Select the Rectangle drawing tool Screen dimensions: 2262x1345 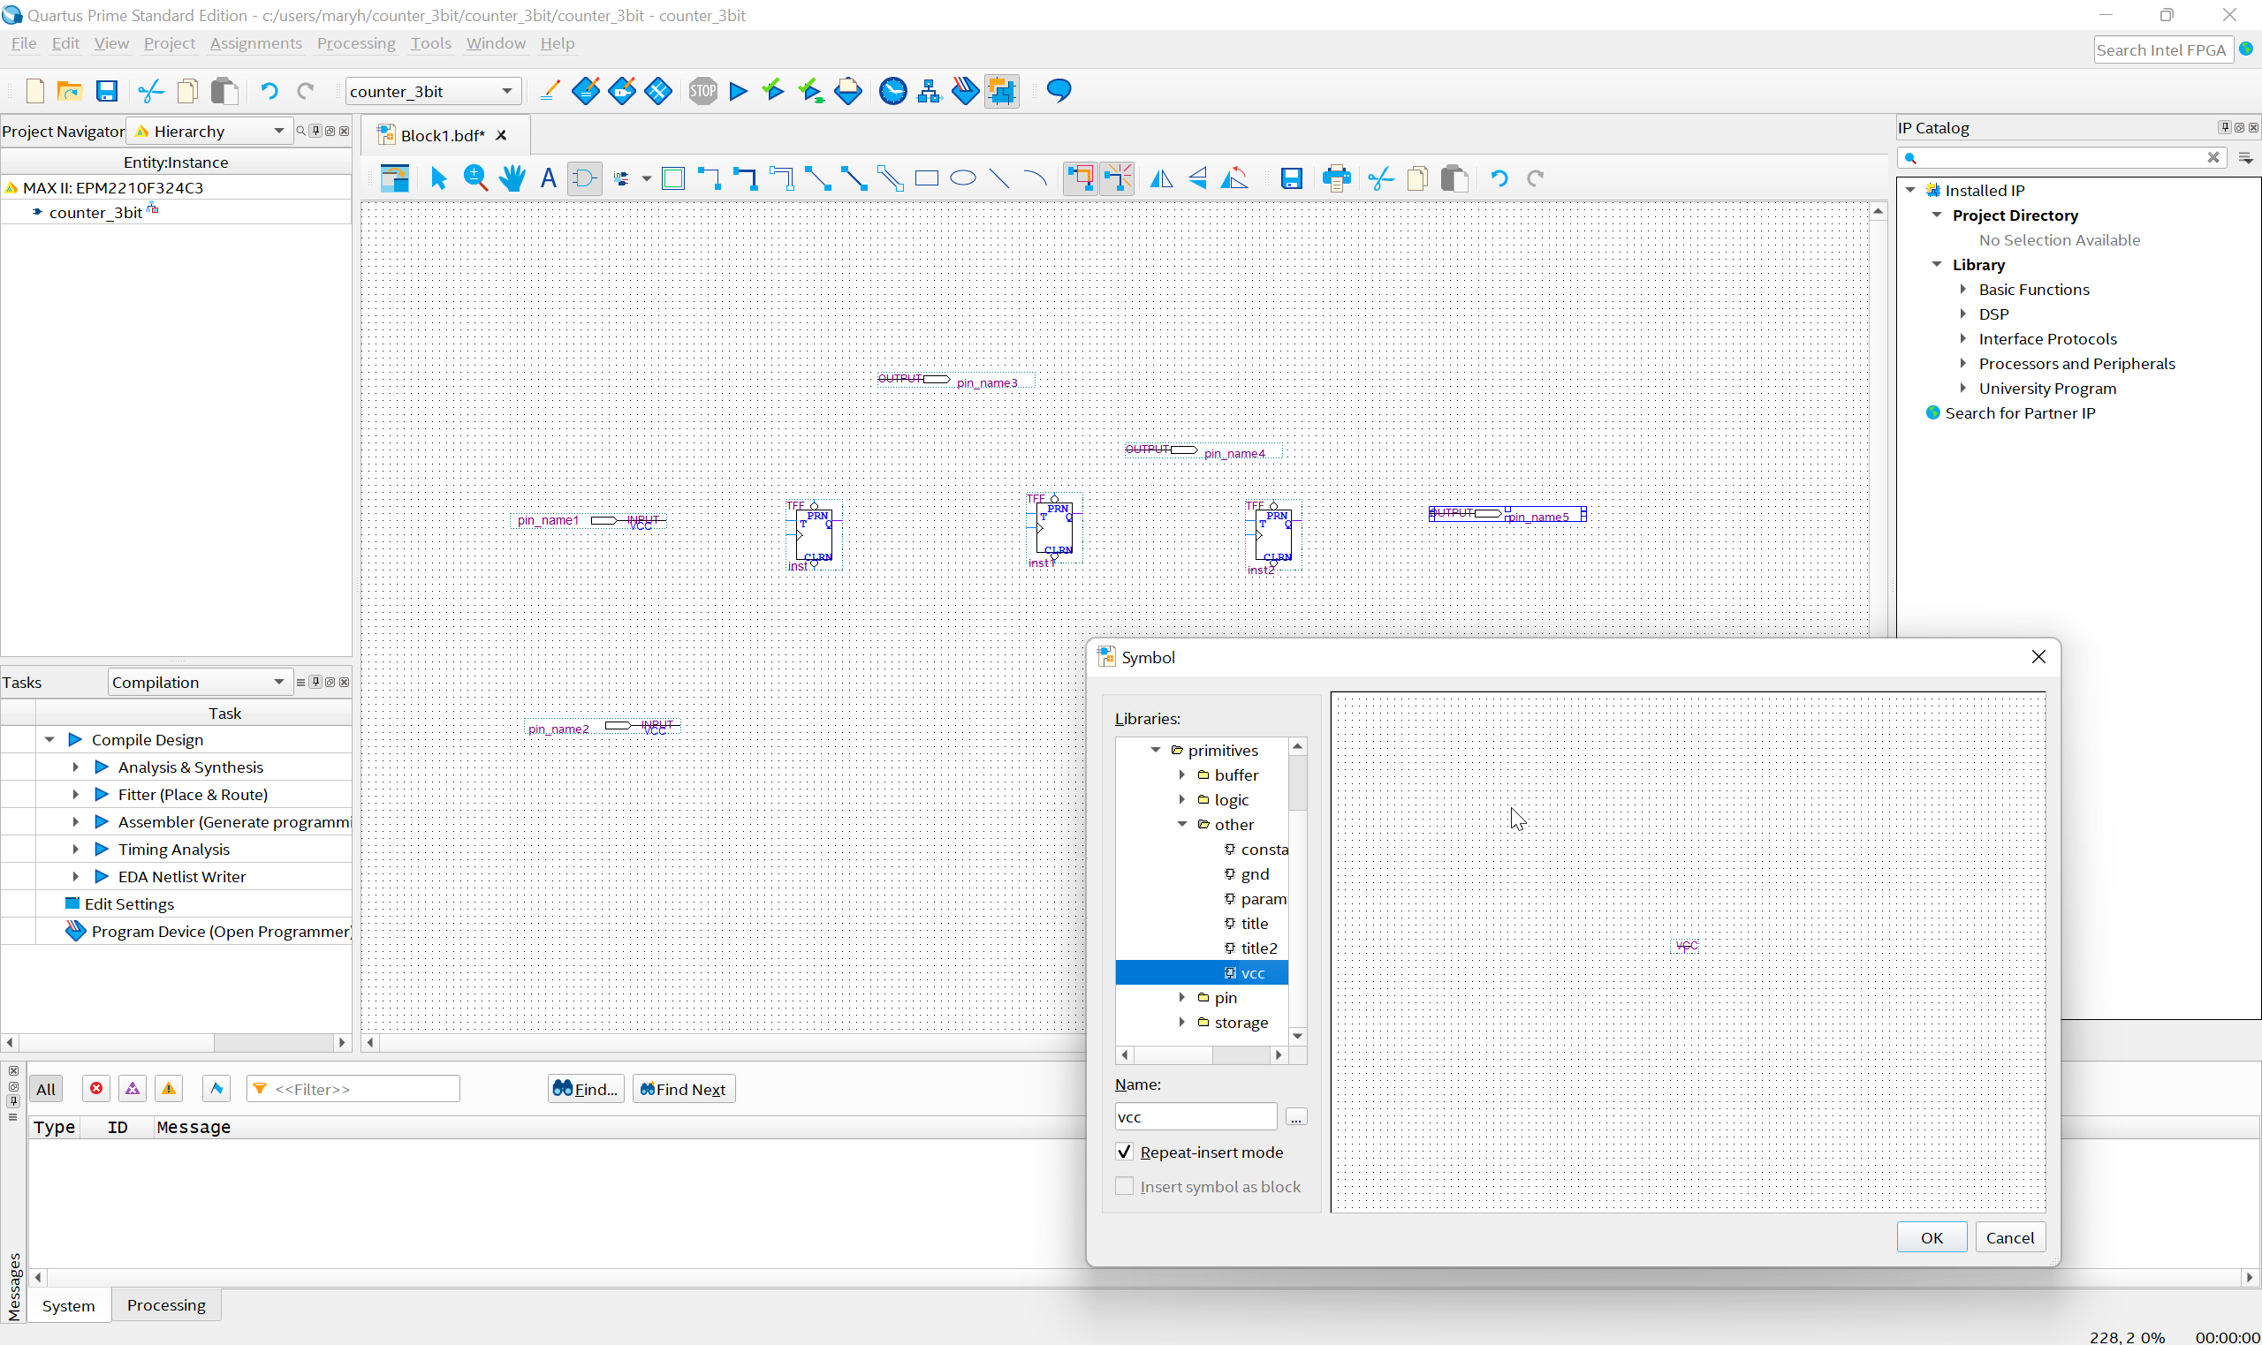click(927, 178)
